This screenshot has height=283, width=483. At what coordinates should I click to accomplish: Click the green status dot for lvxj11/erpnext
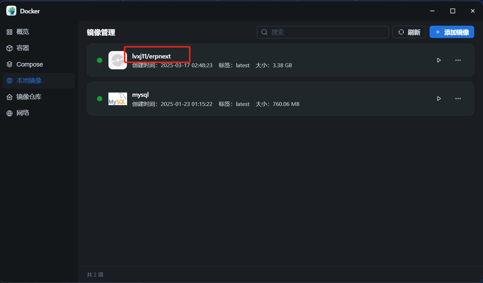(x=100, y=60)
